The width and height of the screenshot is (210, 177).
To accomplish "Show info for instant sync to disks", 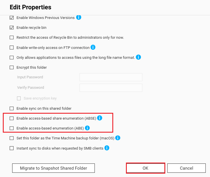I will (107, 148).
